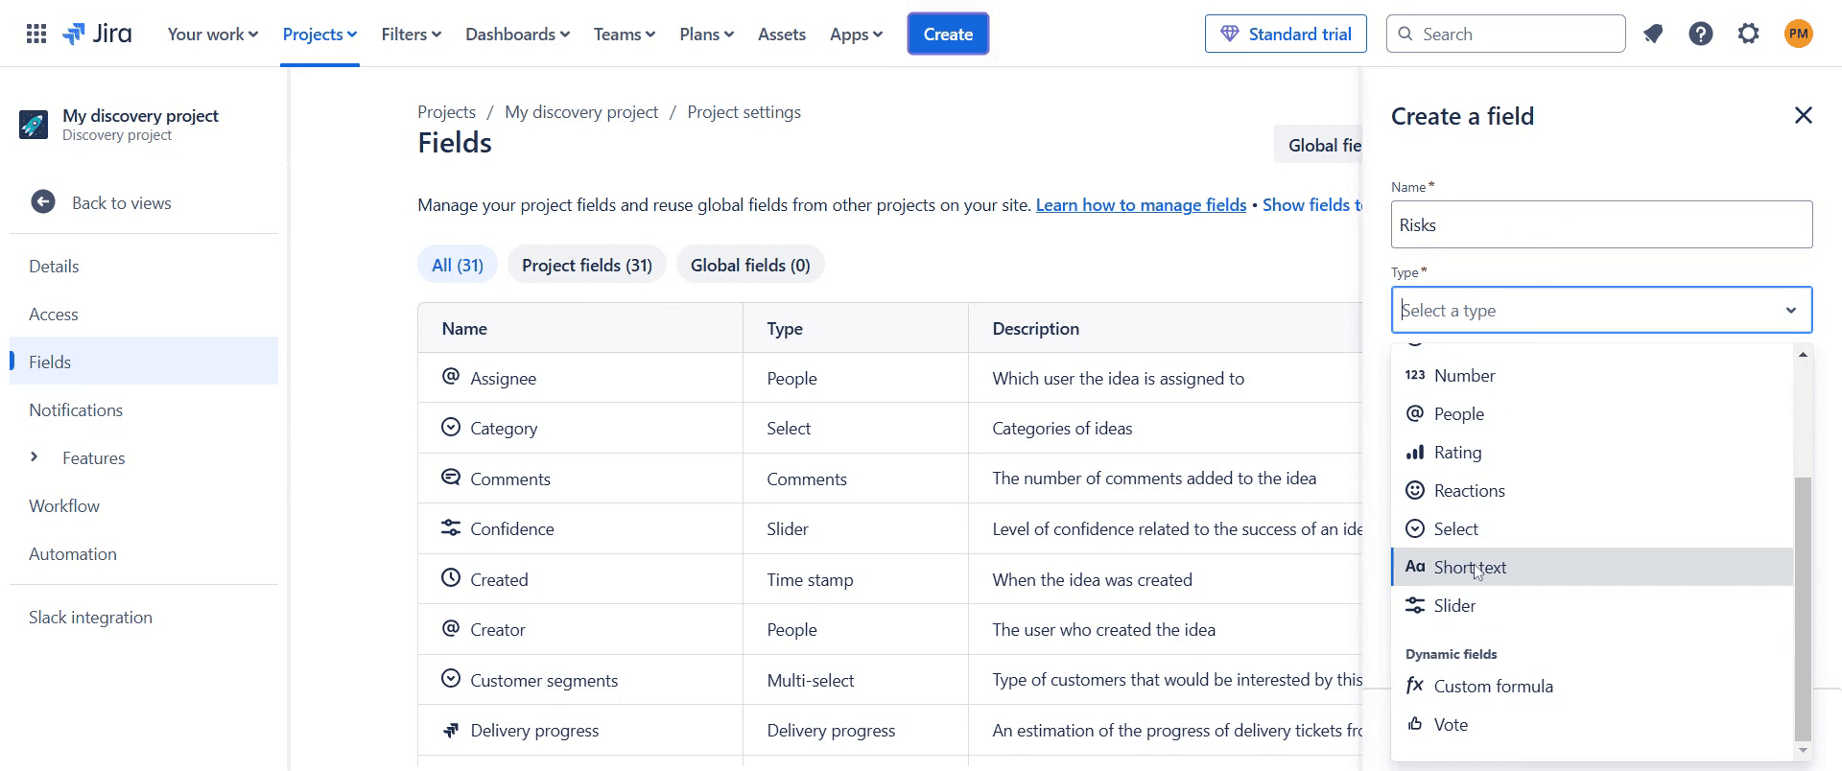Open the settings gear icon
Viewport: 1842px width, 771px height.
click(1749, 35)
